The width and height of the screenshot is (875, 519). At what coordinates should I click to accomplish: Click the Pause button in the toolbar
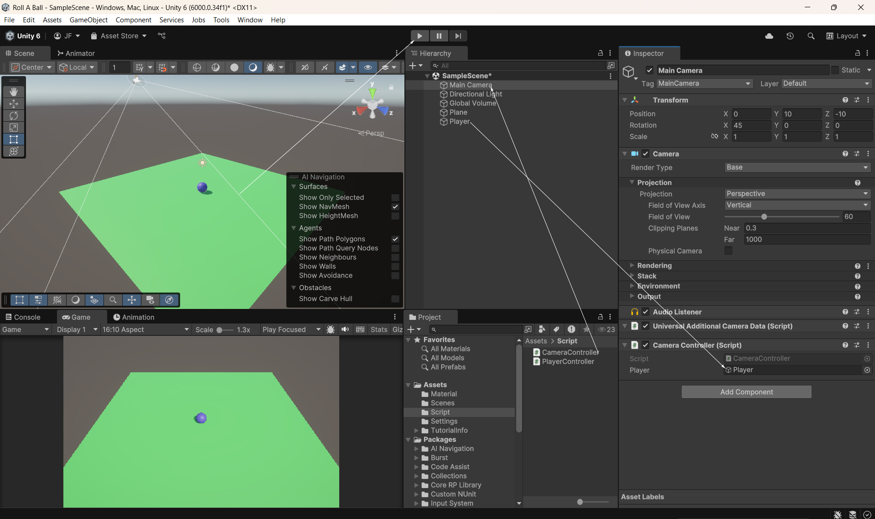tap(439, 36)
